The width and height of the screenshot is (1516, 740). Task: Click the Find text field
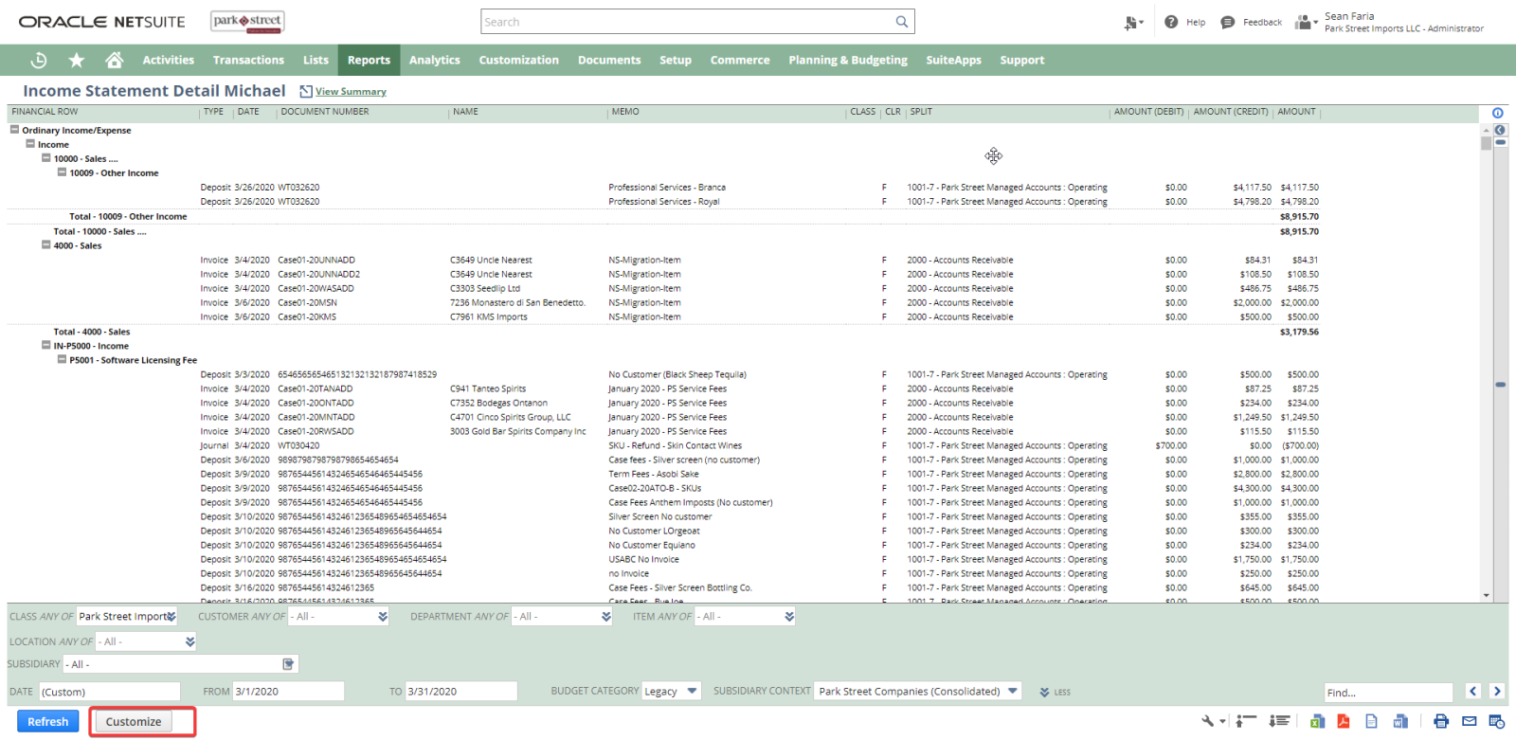click(1388, 692)
